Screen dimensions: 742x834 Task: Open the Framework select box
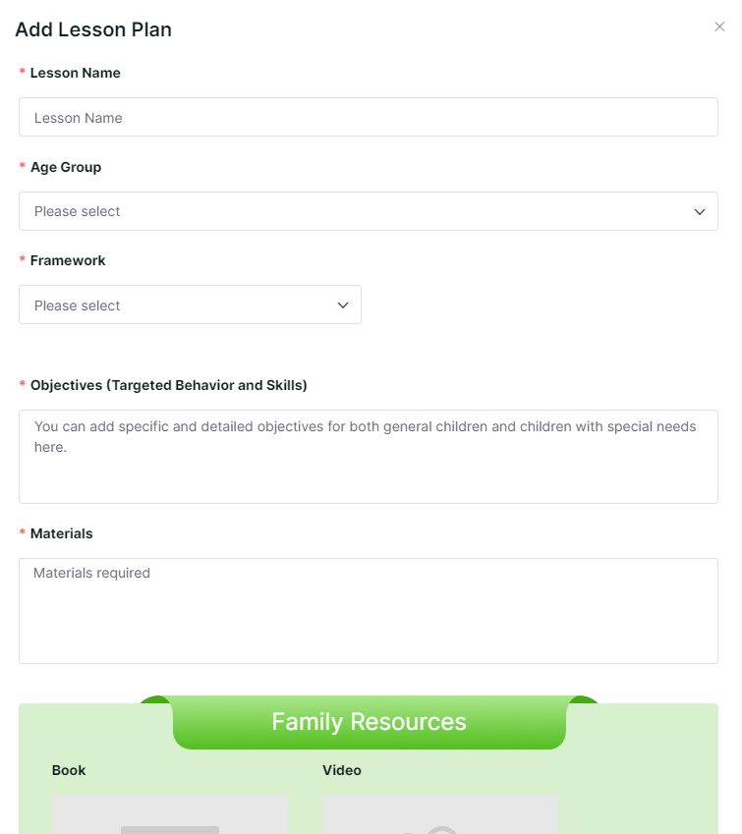tap(190, 305)
